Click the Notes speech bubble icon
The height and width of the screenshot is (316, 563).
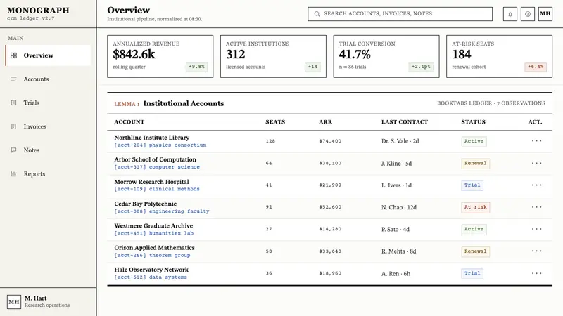click(13, 150)
